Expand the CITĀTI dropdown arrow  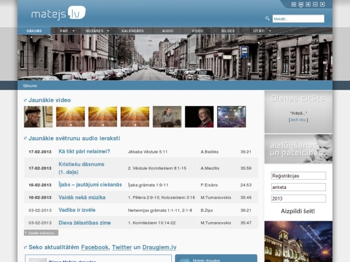click(270, 31)
